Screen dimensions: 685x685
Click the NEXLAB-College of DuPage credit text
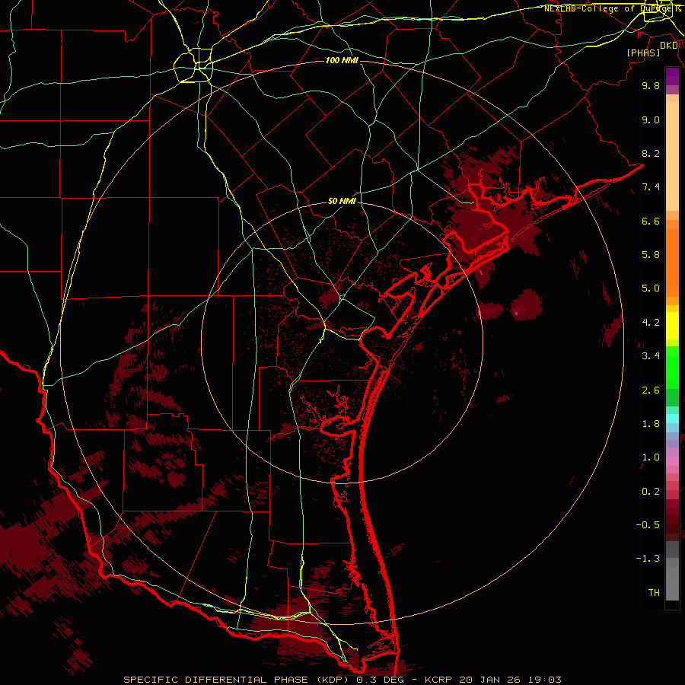pyautogui.click(x=612, y=8)
